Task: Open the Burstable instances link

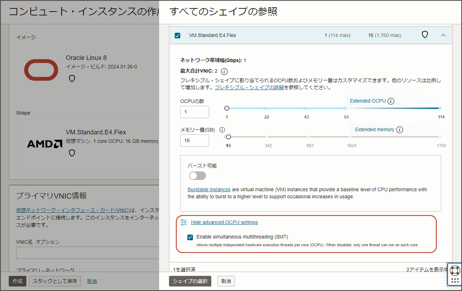Action: pyautogui.click(x=209, y=189)
